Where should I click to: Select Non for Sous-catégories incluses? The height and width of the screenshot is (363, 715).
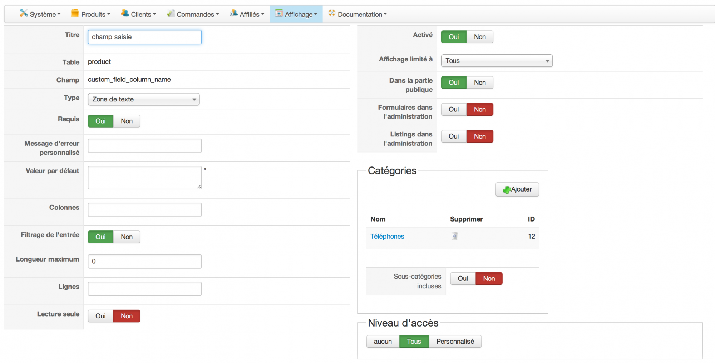tap(489, 278)
